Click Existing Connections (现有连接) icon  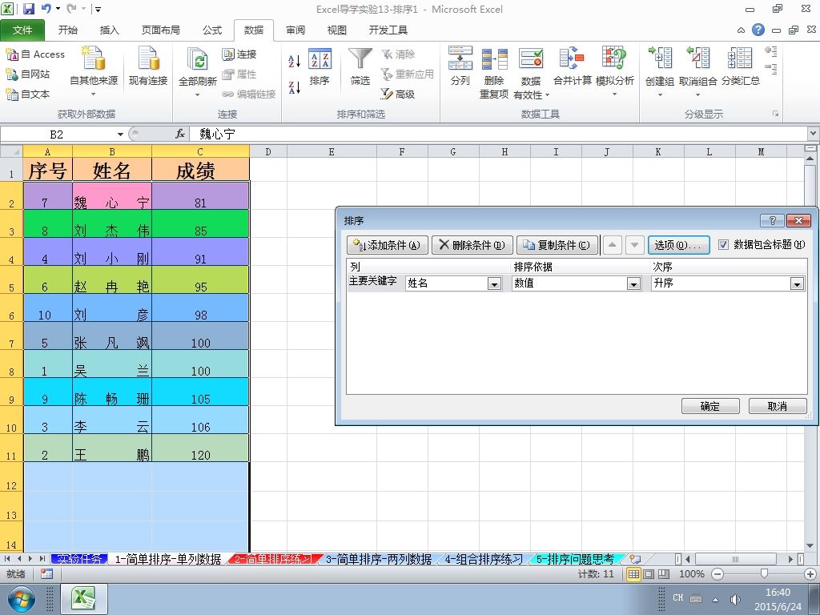[x=148, y=66]
